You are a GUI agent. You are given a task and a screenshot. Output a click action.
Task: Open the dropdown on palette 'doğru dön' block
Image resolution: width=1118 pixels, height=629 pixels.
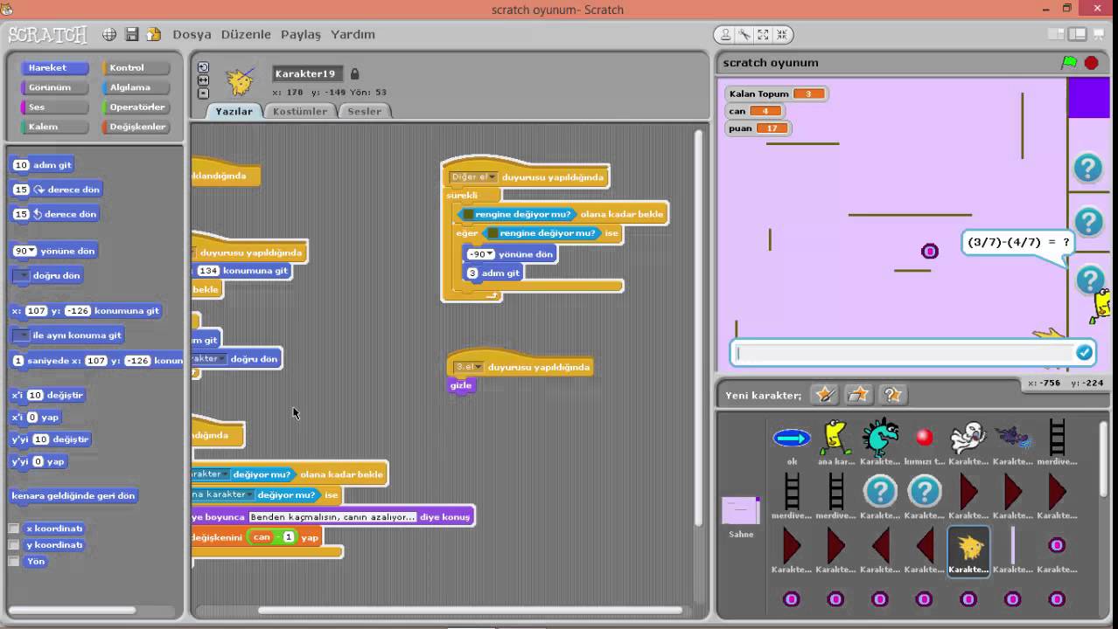[x=22, y=276]
